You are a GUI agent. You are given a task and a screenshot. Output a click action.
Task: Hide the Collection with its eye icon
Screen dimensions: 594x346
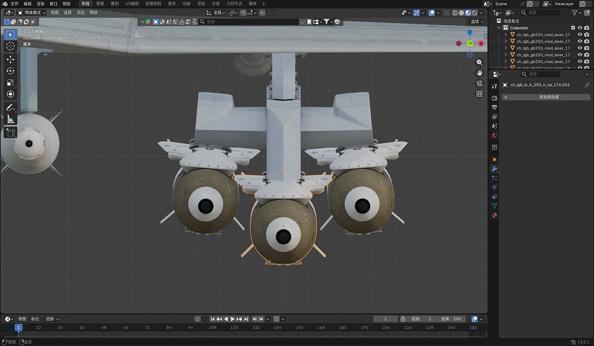[x=580, y=28]
